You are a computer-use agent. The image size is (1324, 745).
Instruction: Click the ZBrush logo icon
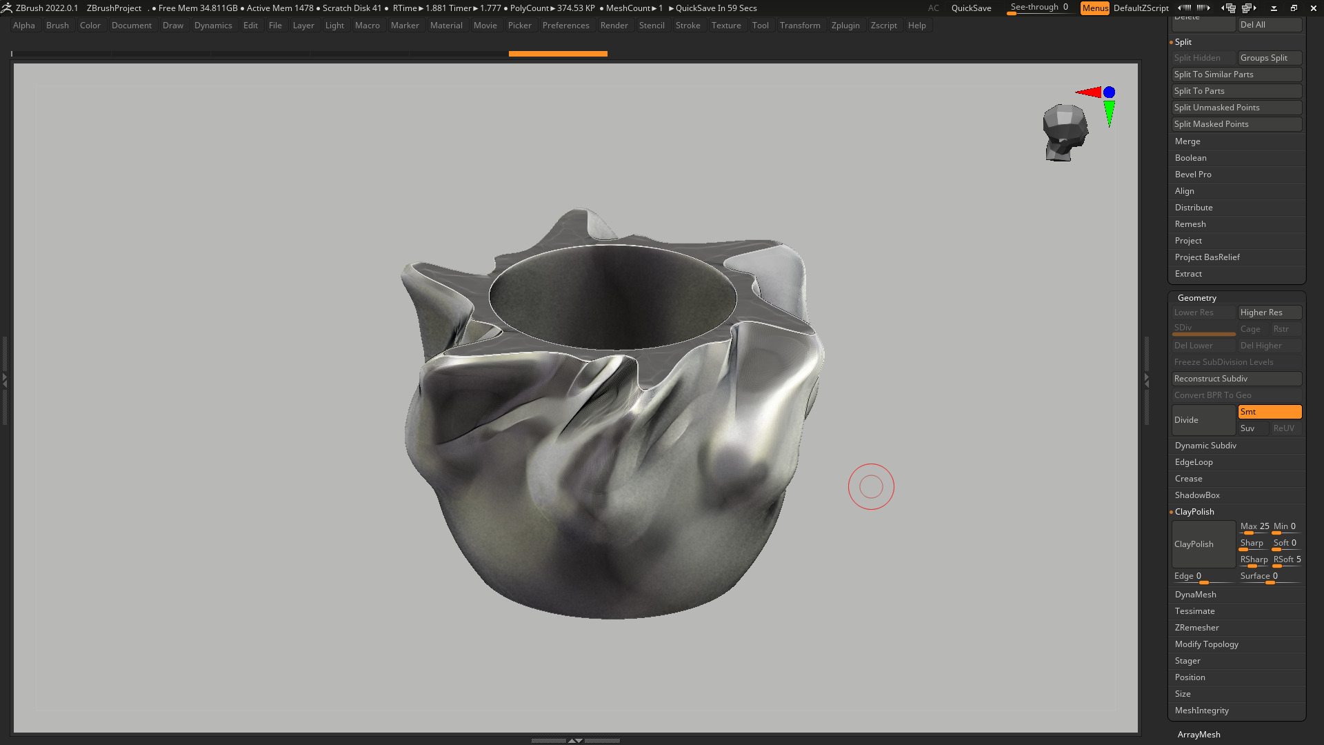(x=7, y=8)
